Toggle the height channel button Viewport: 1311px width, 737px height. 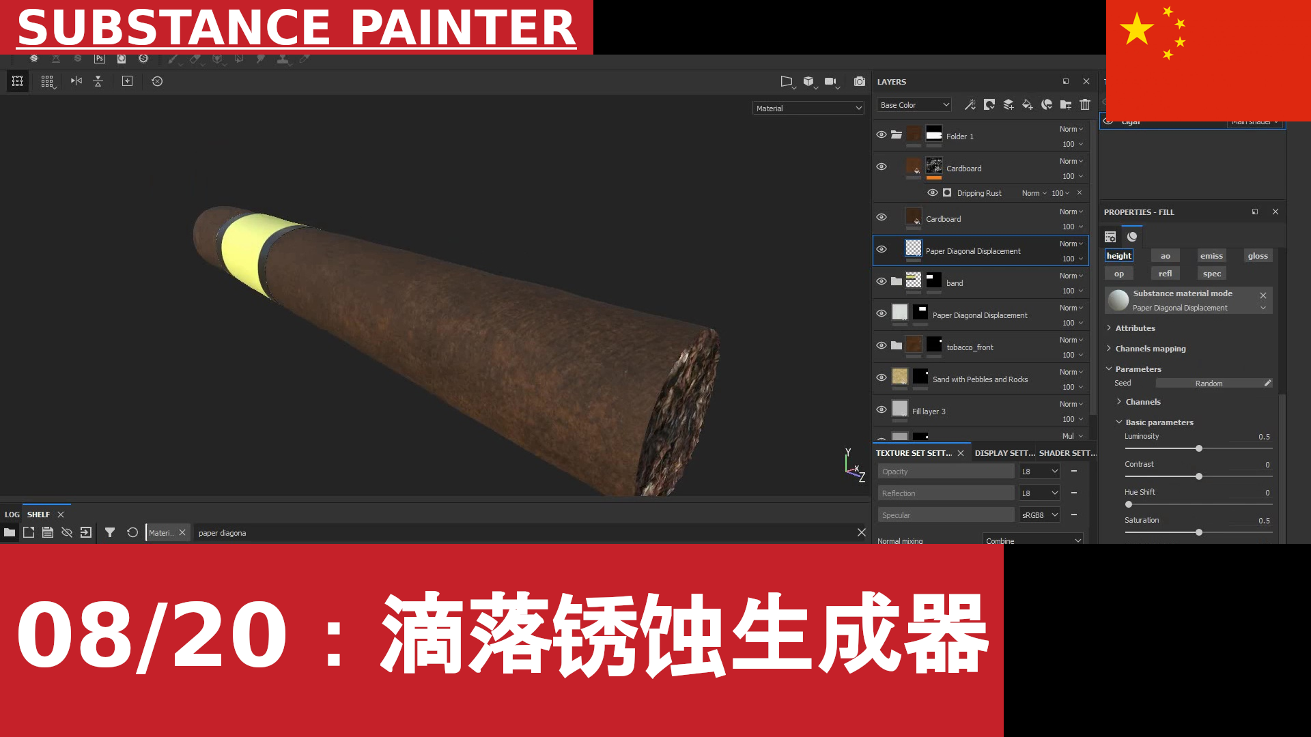click(1119, 256)
